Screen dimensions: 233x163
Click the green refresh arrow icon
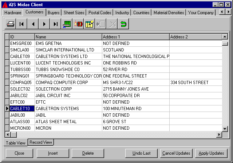coord(123,24)
